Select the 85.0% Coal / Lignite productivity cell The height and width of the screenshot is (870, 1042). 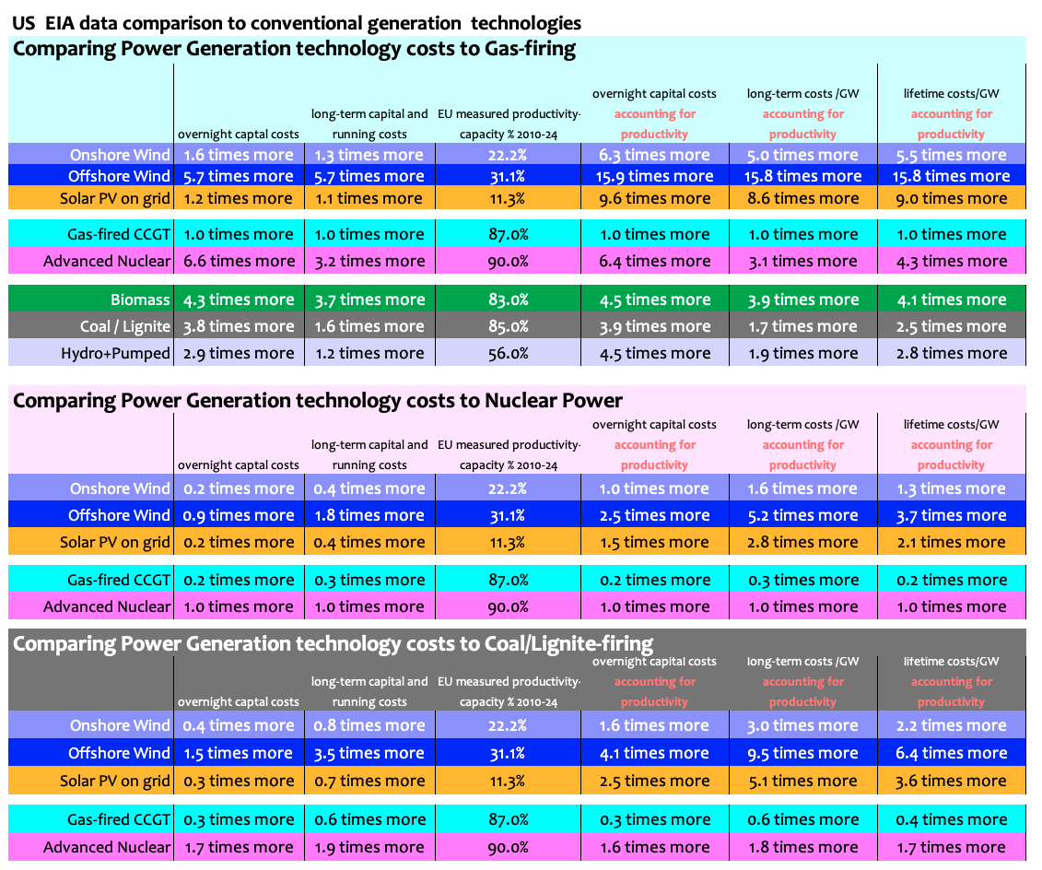508,326
